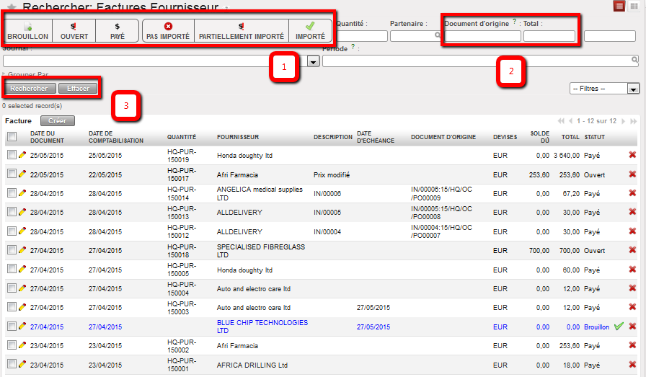Click the favorite star next to page title
Viewport: 646px width, 377px height.
(x=12, y=7)
